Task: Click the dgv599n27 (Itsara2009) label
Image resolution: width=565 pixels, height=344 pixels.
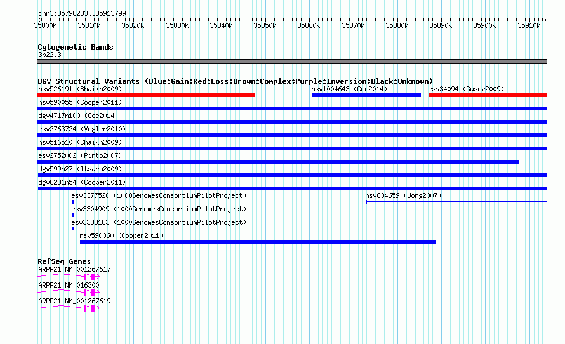Action: tap(80, 169)
